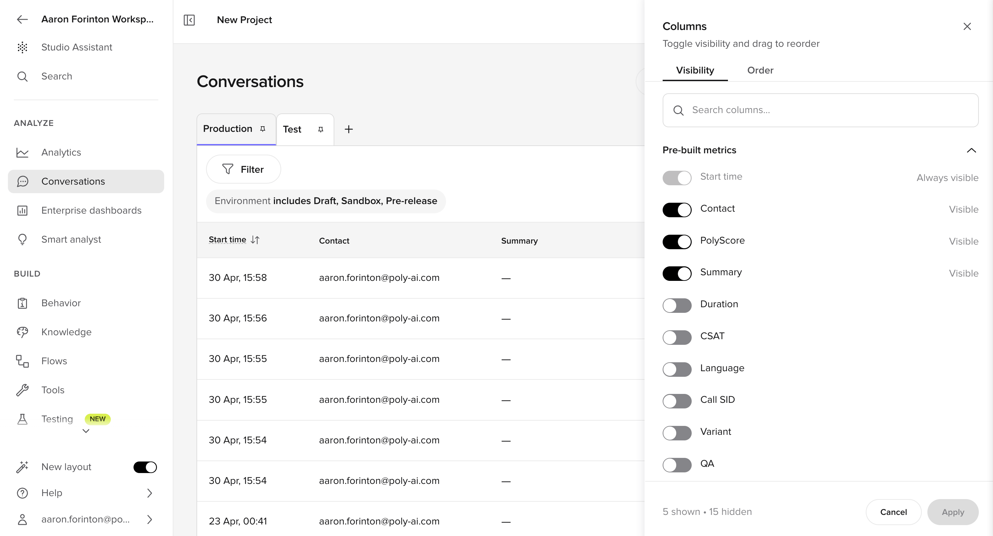Image resolution: width=993 pixels, height=536 pixels.
Task: Click the Aaron Forinton Workspace name
Action: [x=97, y=19]
